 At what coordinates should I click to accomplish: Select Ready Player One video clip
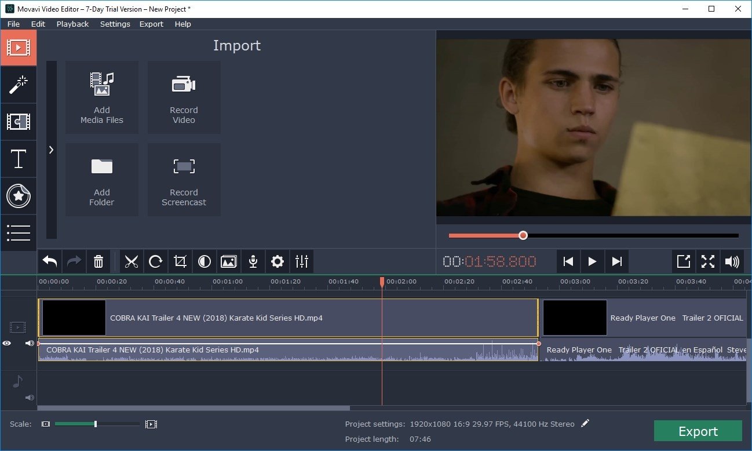pos(644,318)
